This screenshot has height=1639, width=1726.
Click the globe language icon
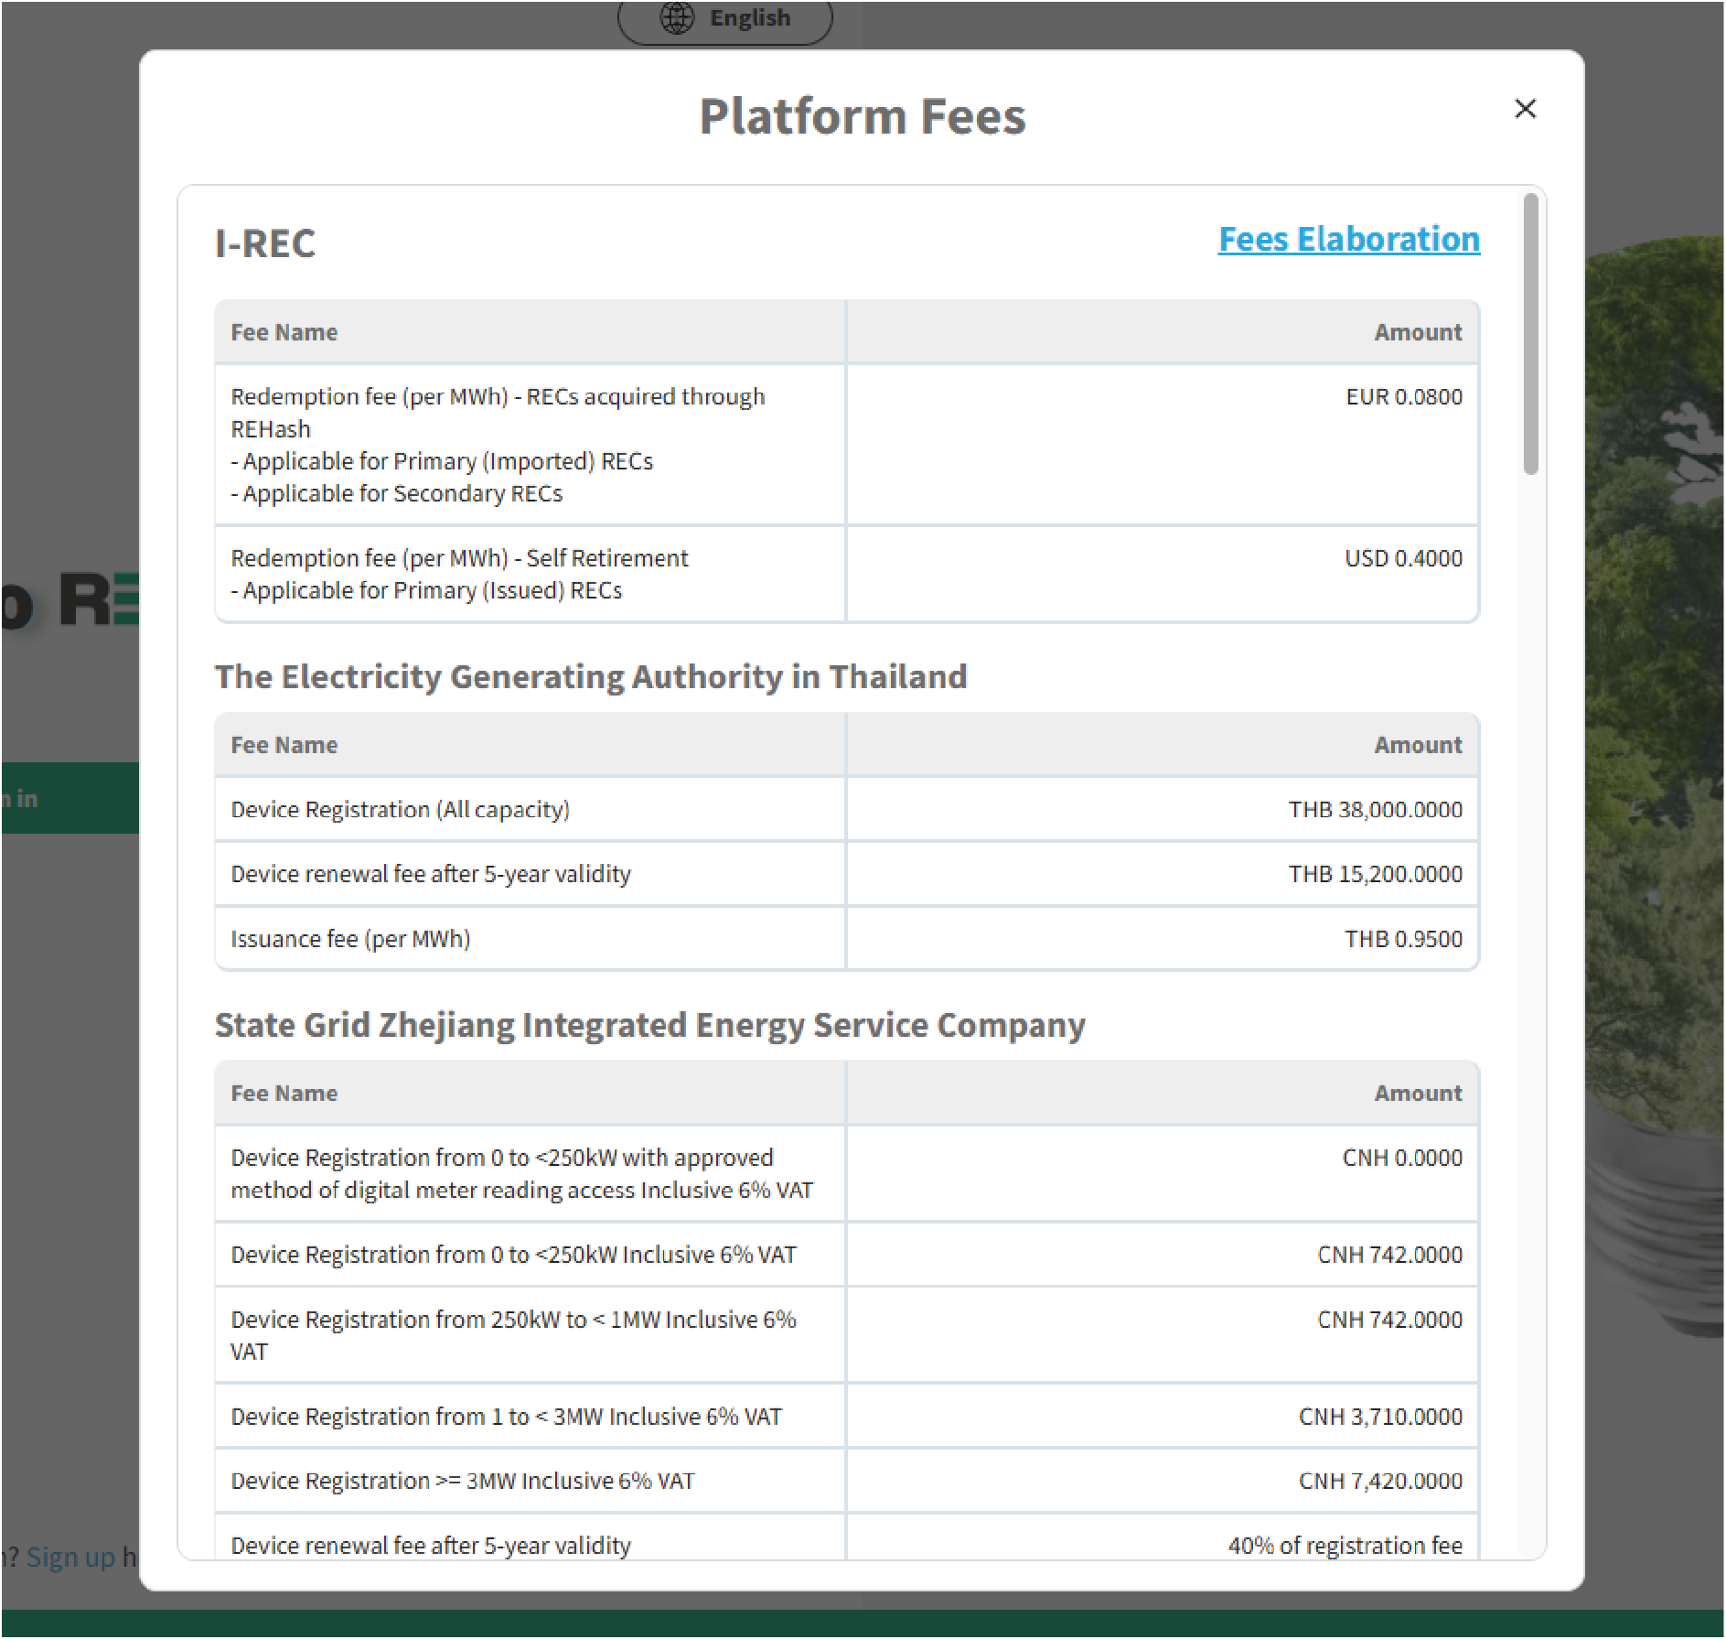pyautogui.click(x=675, y=16)
